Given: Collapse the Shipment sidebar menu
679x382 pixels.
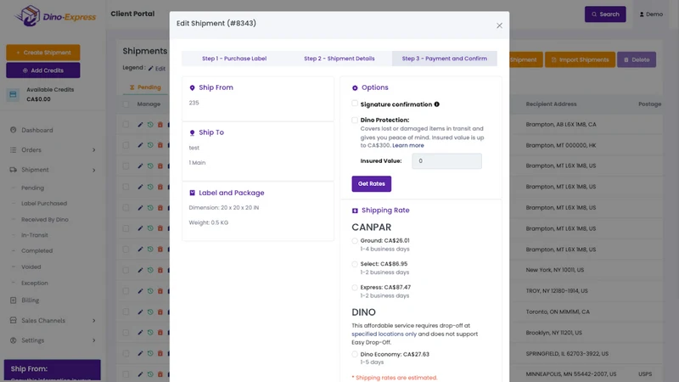Looking at the screenshot, I should [x=52, y=170].
